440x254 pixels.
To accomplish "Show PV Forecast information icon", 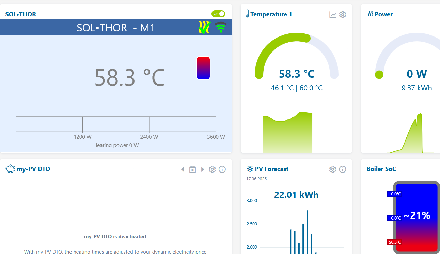I will click(343, 169).
